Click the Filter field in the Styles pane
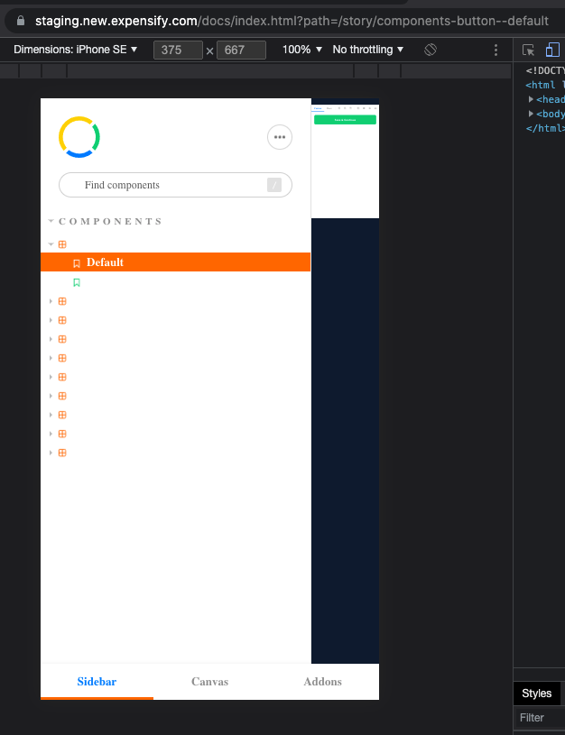The image size is (565, 735). [x=540, y=718]
